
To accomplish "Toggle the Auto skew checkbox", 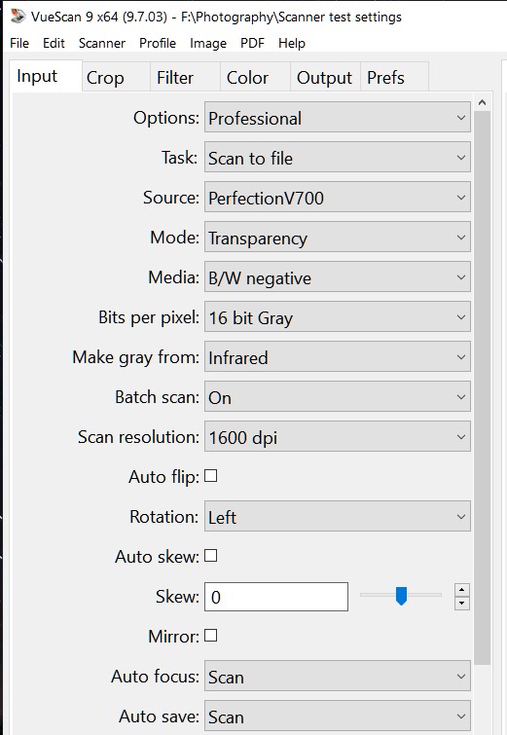I will (211, 556).
